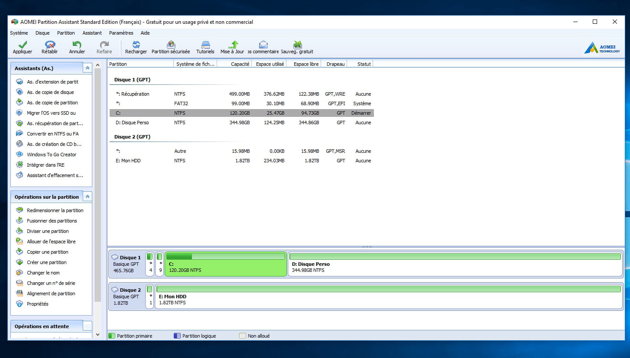Screen dimensions: 630x358
Task: Open partition Propriétés
Action: pyautogui.click(x=38, y=304)
